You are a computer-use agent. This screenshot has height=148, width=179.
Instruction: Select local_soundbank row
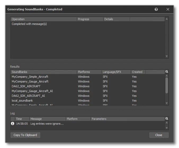pyautogui.click(x=88, y=101)
